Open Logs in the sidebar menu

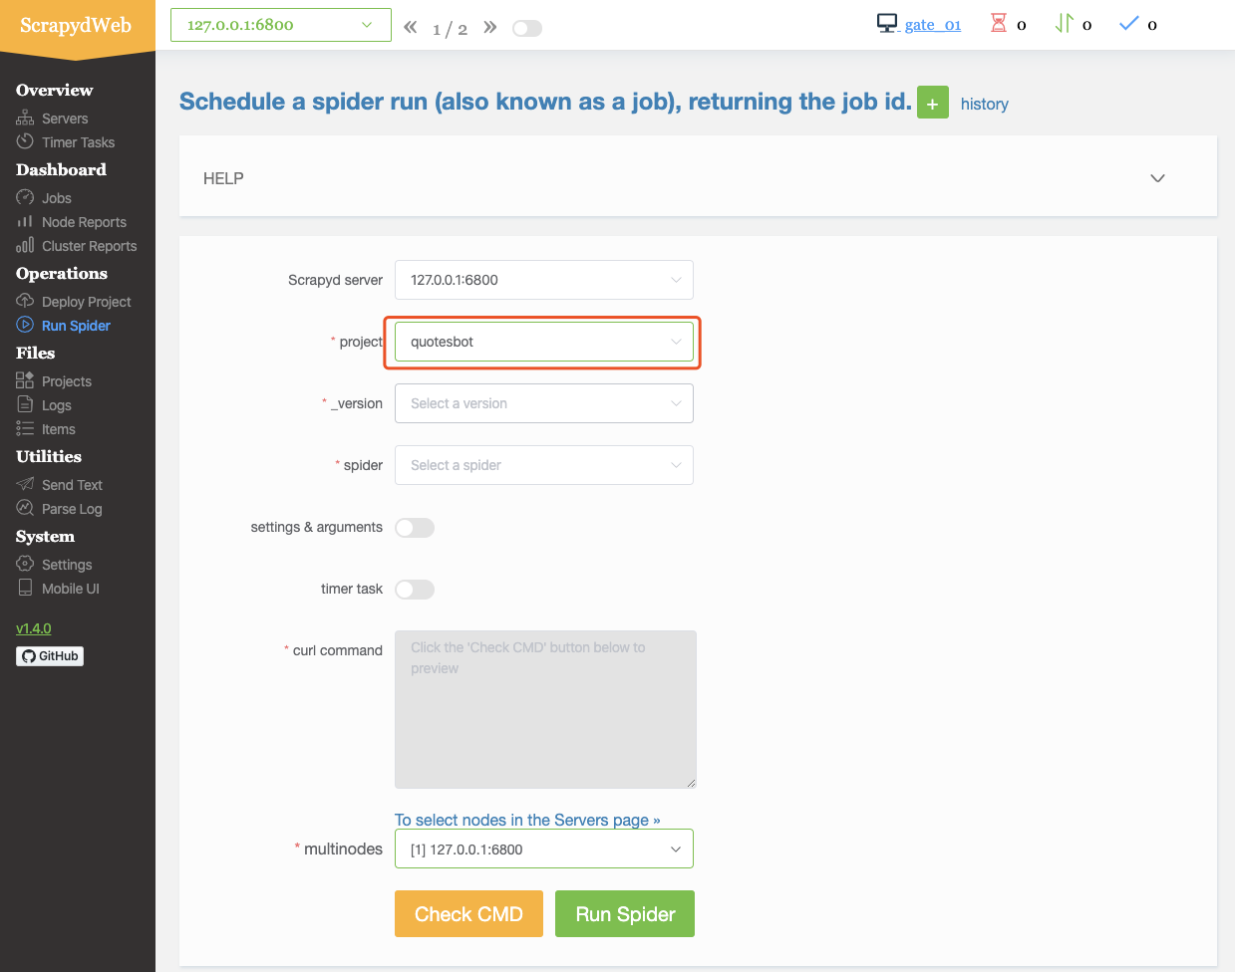point(57,405)
